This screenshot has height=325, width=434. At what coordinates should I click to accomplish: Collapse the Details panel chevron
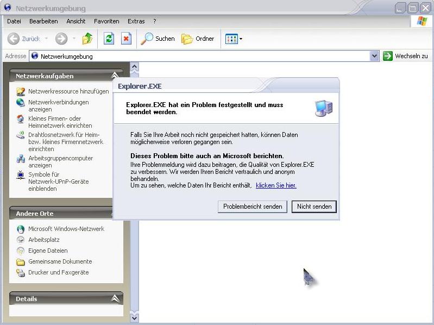pyautogui.click(x=115, y=298)
